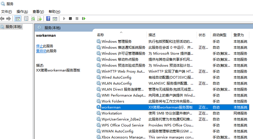Click the 停止 link to stop this service
This screenshot has width=253, height=139.
tap(39, 46)
